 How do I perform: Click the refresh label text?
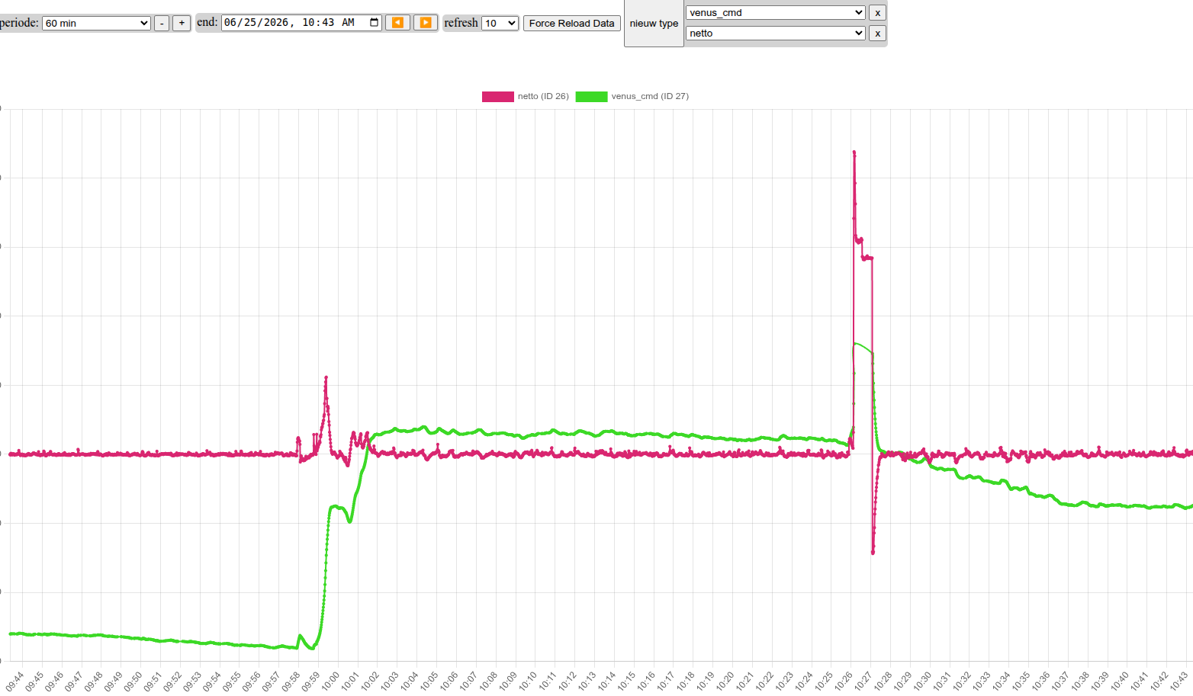pyautogui.click(x=461, y=23)
